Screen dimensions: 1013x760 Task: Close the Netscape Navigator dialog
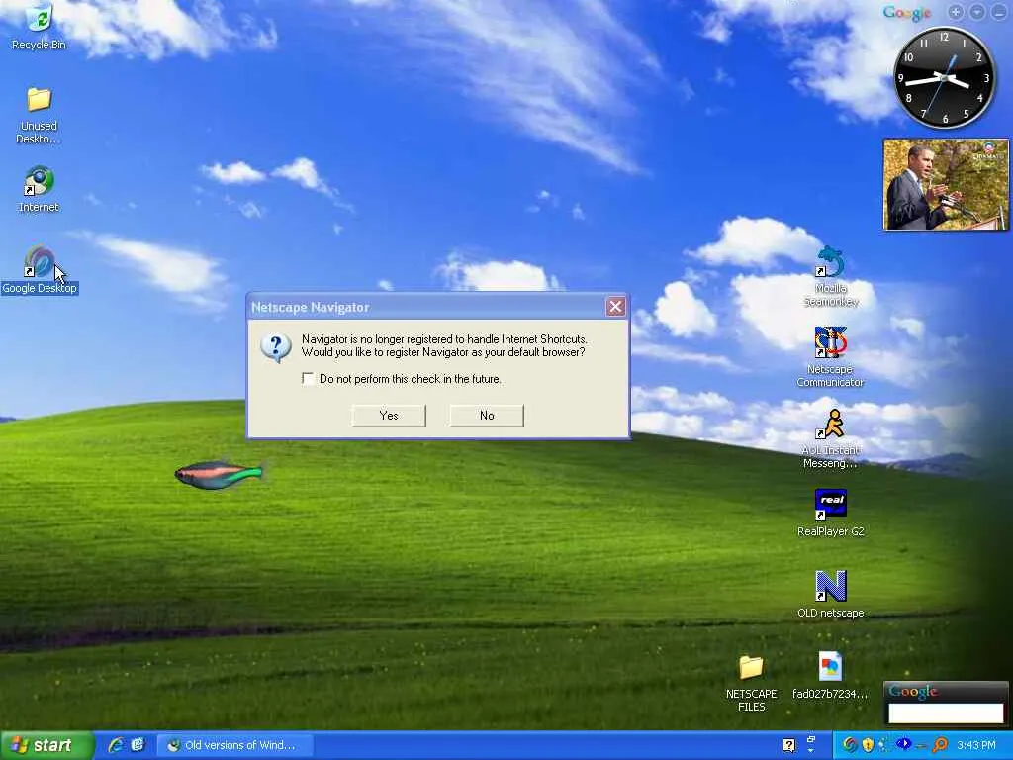pos(615,307)
